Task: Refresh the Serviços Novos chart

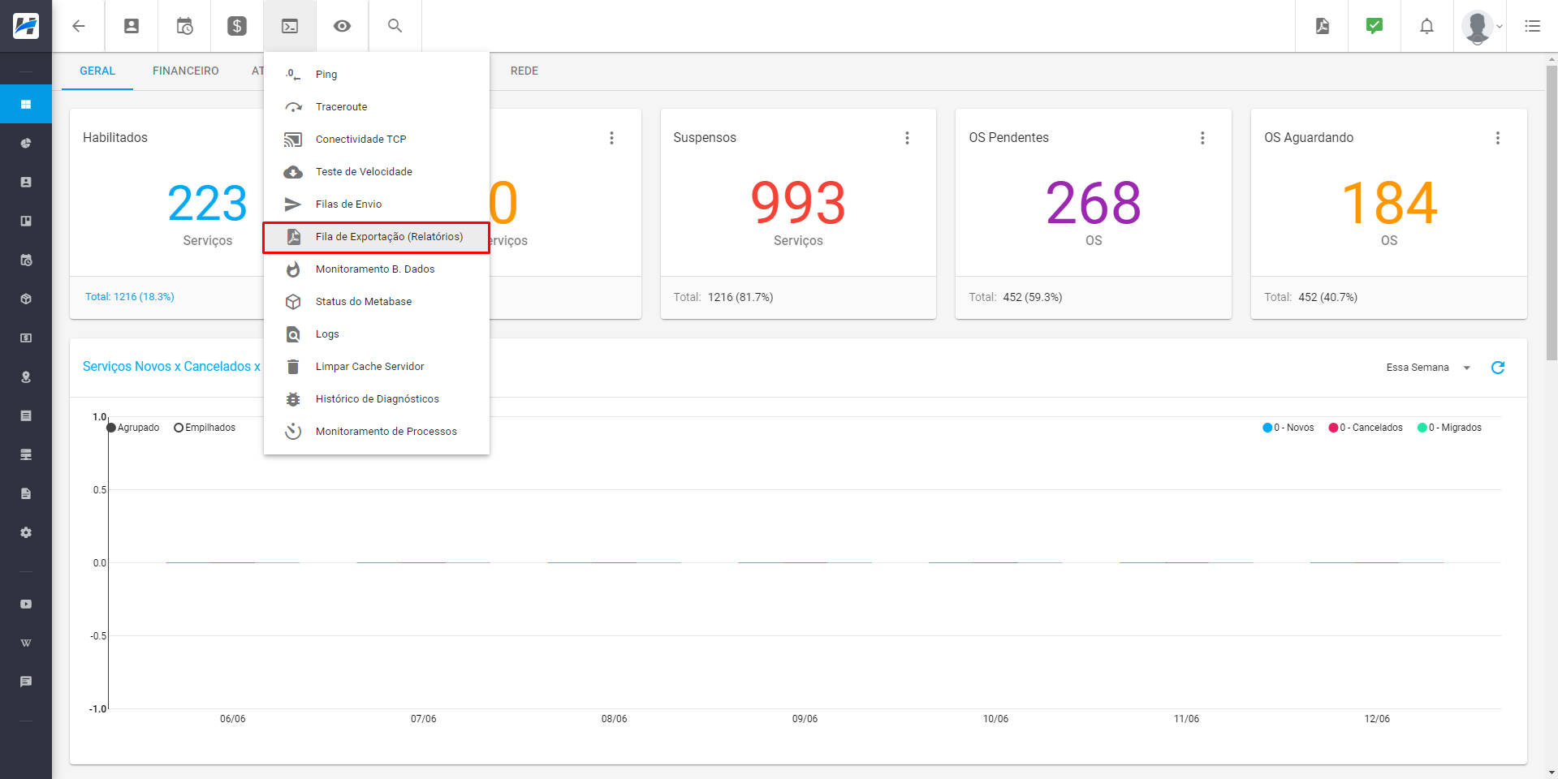Action: tap(1498, 368)
